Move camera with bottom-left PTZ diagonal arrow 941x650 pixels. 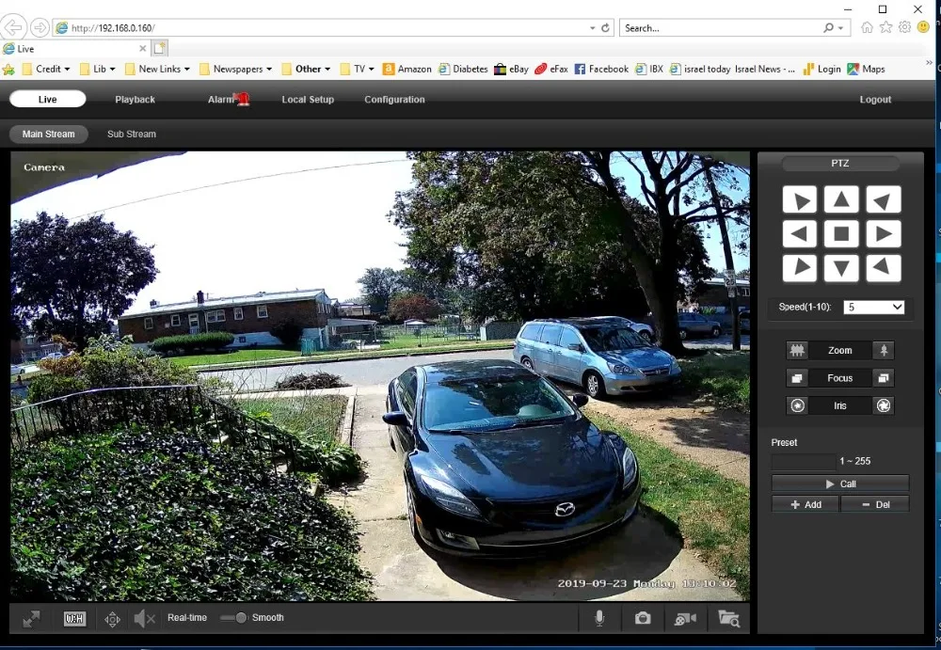(799, 268)
